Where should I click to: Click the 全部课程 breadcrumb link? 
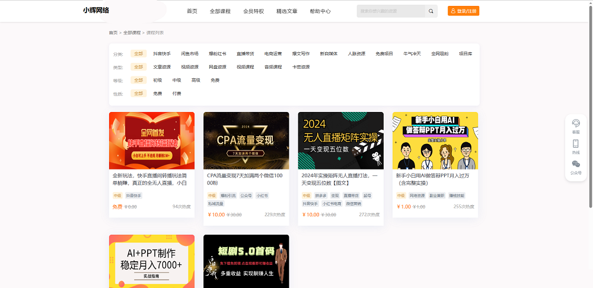click(132, 33)
